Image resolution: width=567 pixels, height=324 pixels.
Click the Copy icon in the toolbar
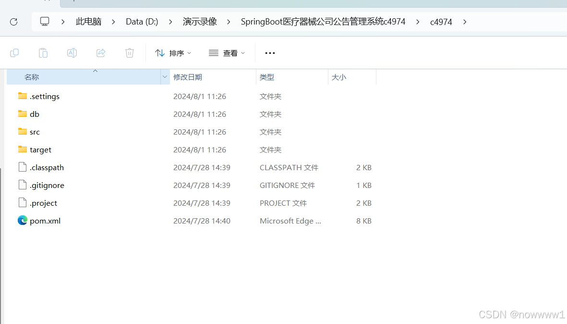(14, 53)
